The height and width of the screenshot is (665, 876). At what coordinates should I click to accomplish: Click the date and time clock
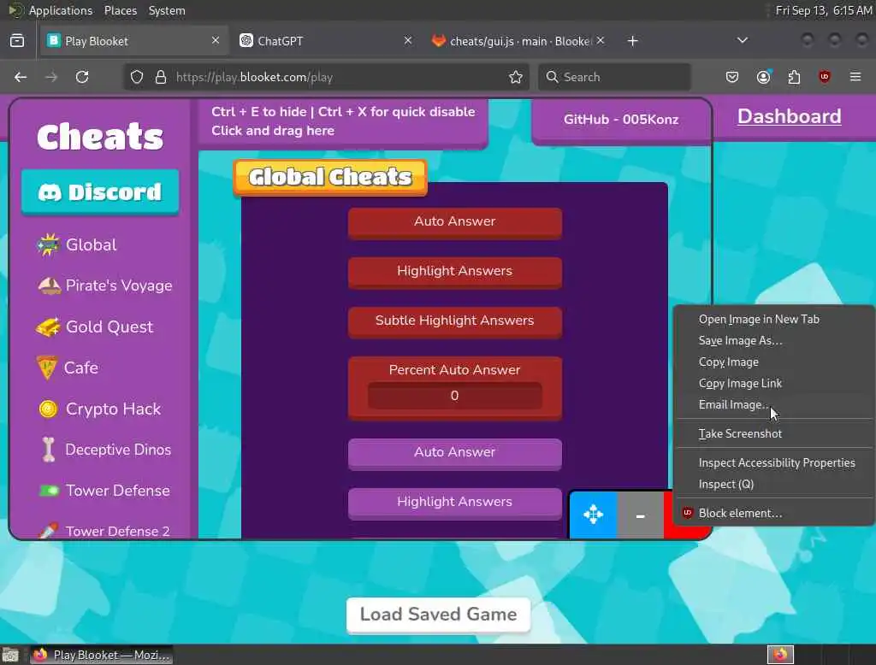(824, 10)
